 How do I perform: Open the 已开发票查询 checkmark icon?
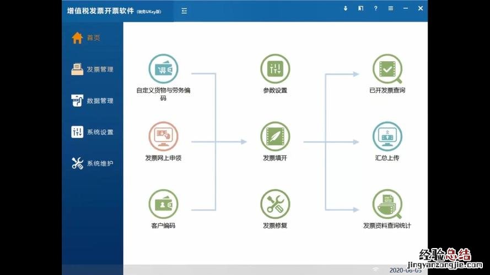pos(387,69)
